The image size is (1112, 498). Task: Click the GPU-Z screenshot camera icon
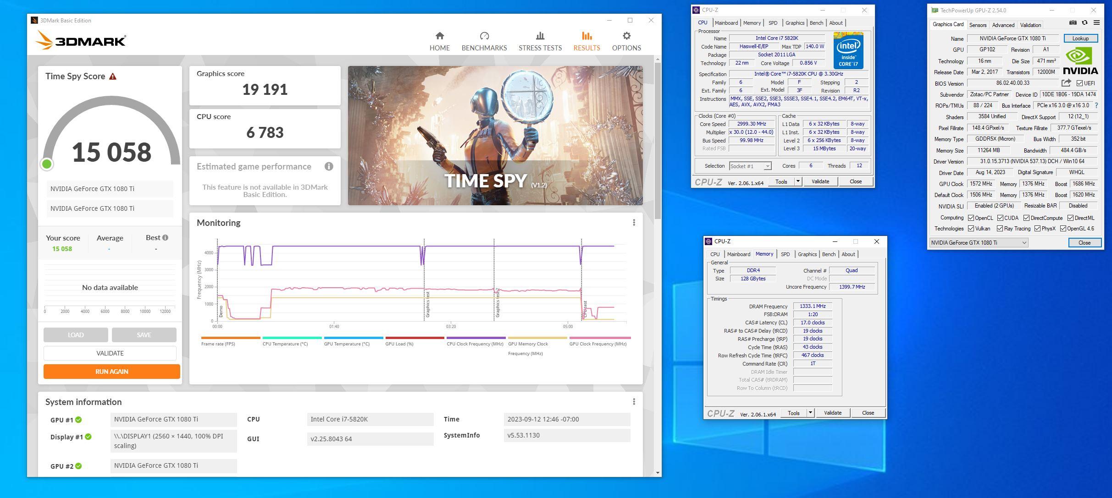tap(1073, 22)
